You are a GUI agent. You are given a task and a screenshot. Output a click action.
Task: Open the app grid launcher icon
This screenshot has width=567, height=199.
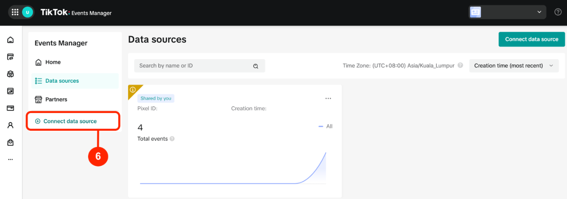15,12
